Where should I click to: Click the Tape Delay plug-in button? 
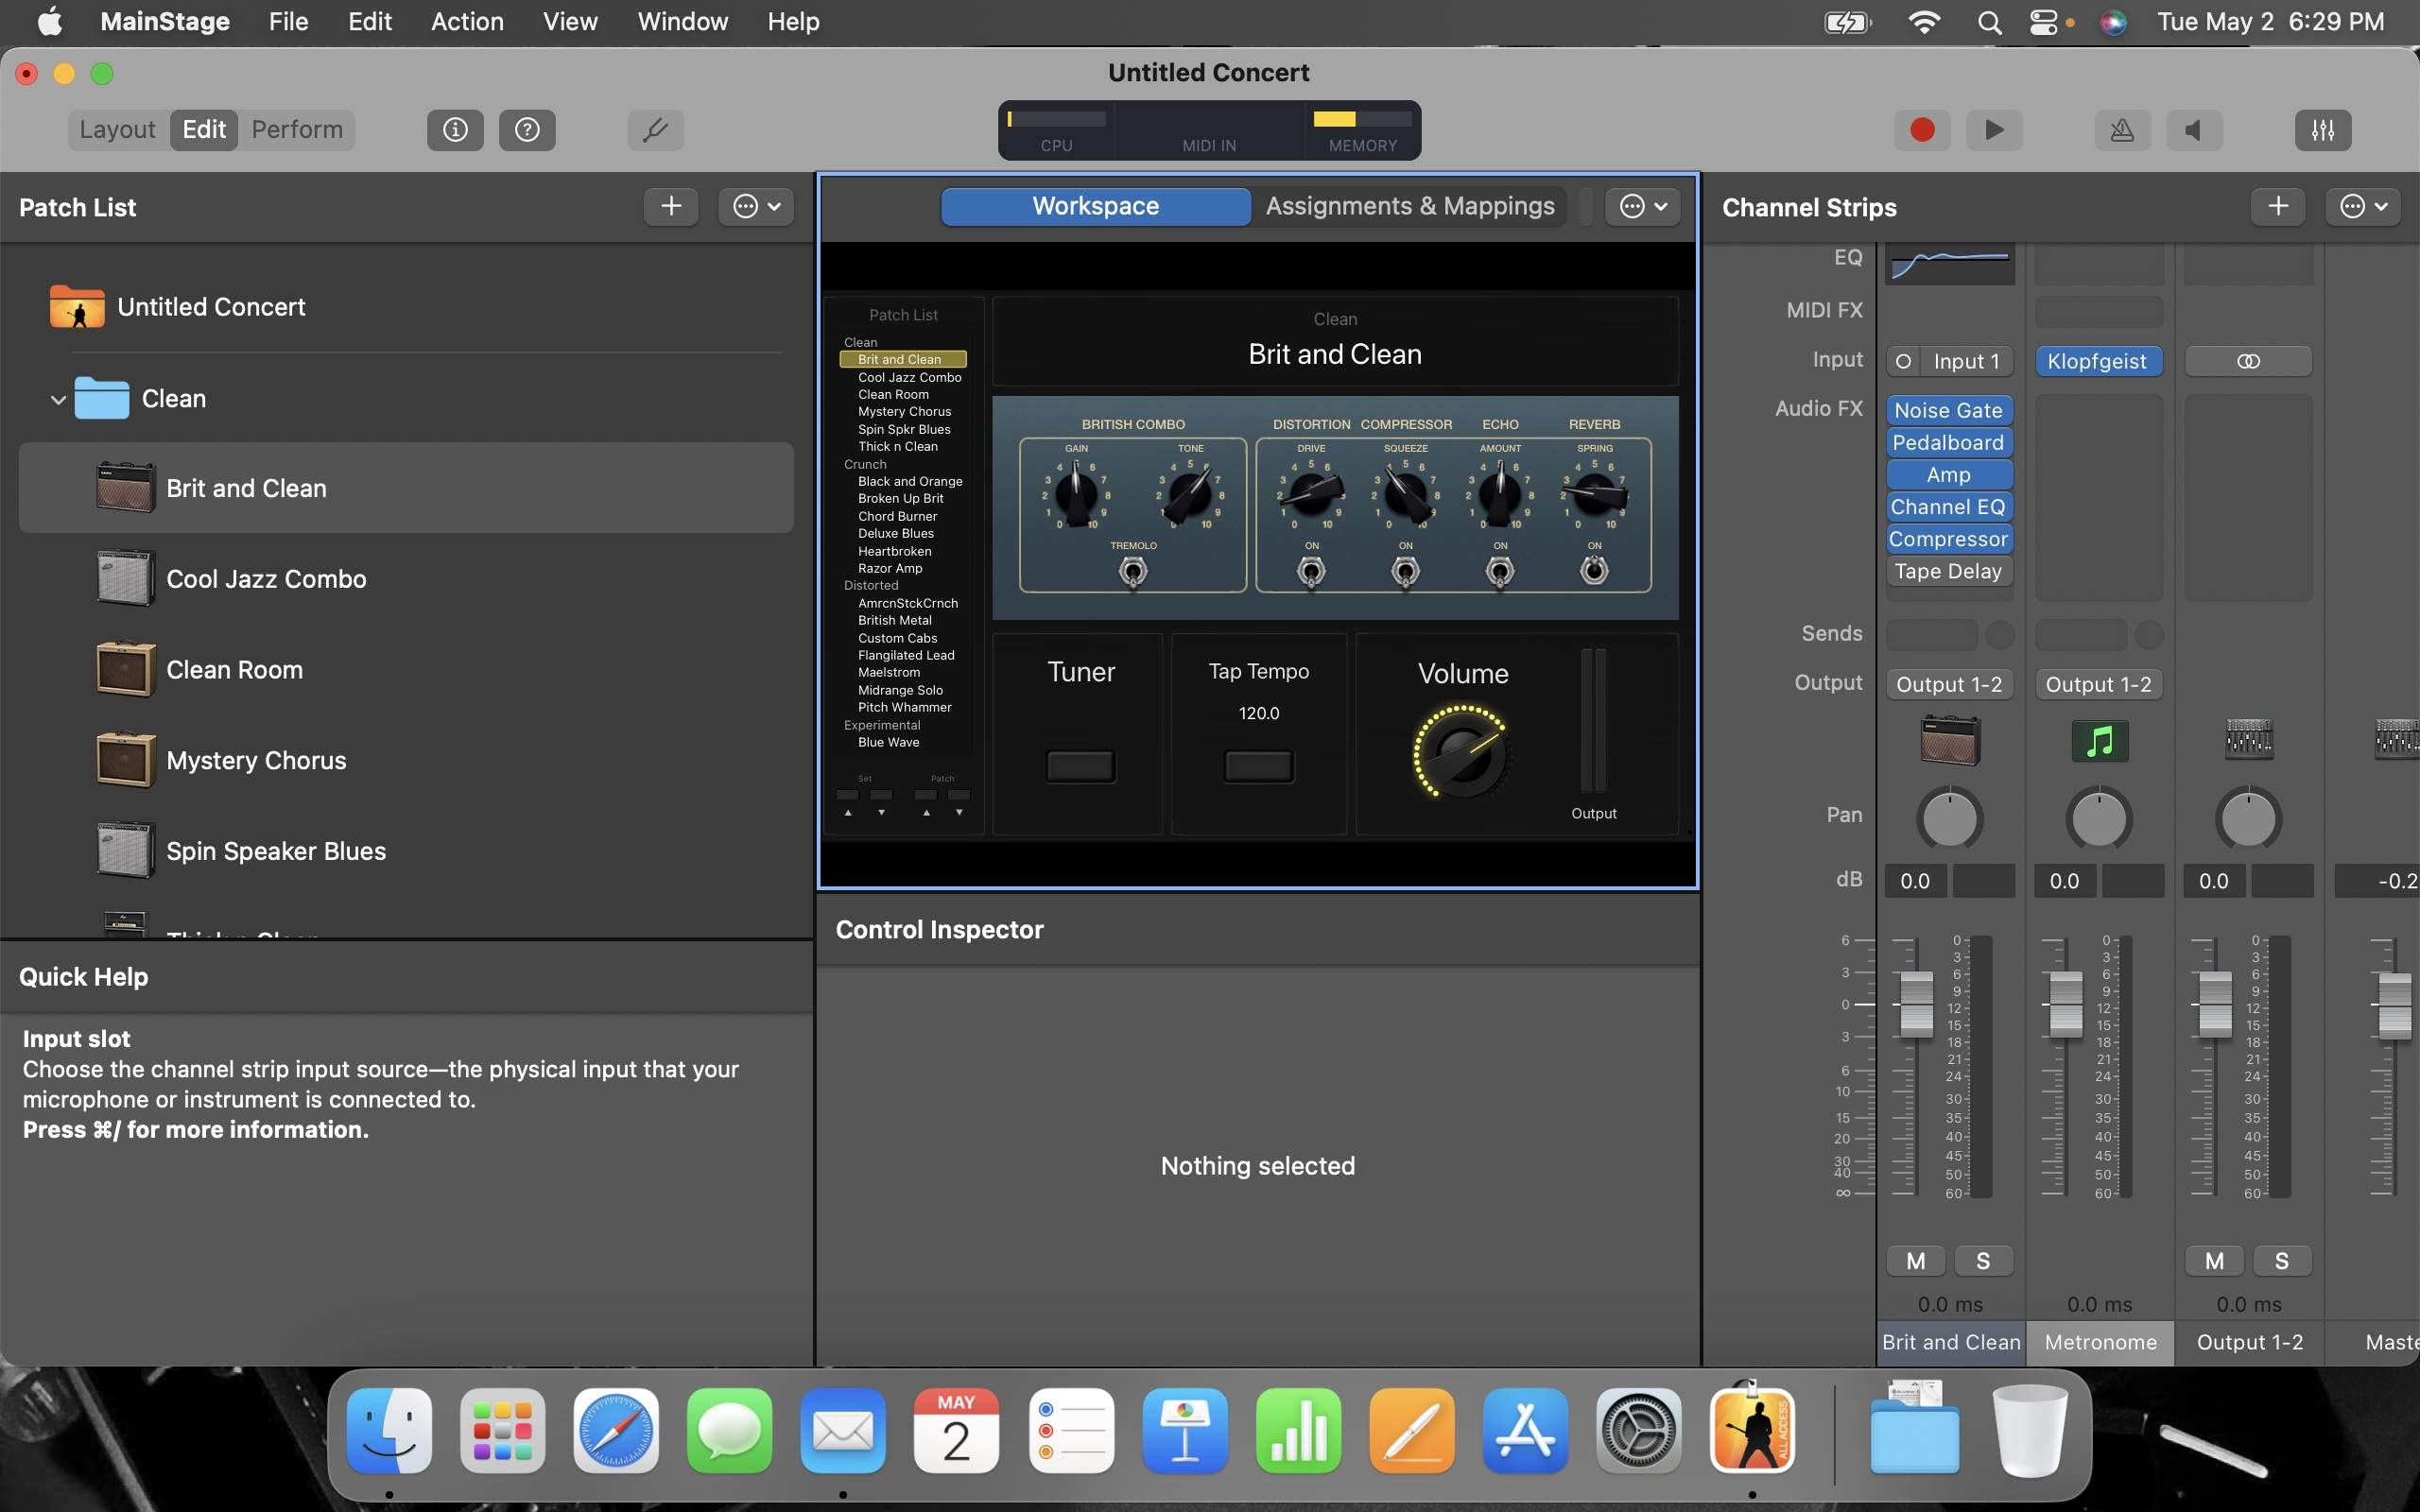1949,571
